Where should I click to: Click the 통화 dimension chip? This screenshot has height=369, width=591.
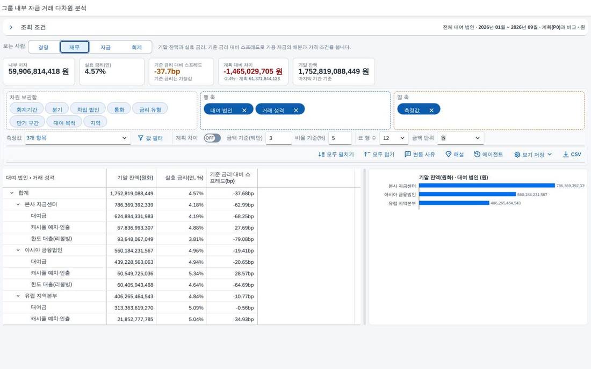pyautogui.click(x=119, y=109)
